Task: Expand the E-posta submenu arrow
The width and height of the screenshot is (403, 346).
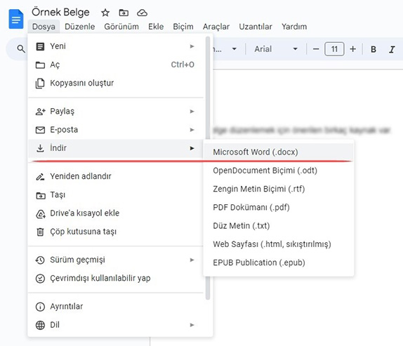Action: click(192, 130)
